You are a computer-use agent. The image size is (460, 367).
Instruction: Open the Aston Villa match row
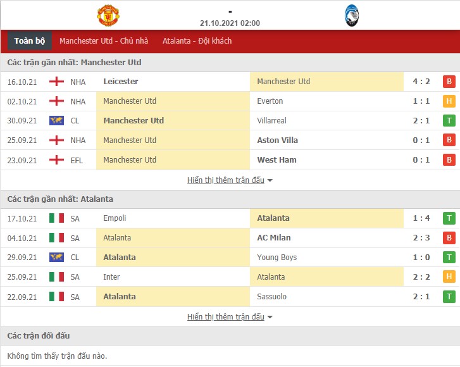click(x=230, y=140)
